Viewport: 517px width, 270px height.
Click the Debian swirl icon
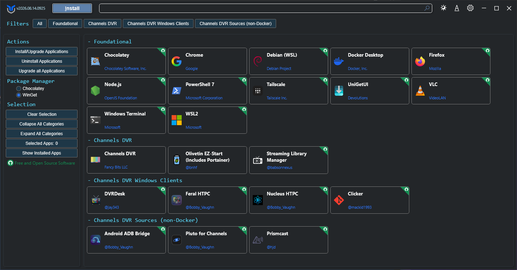pos(258,61)
